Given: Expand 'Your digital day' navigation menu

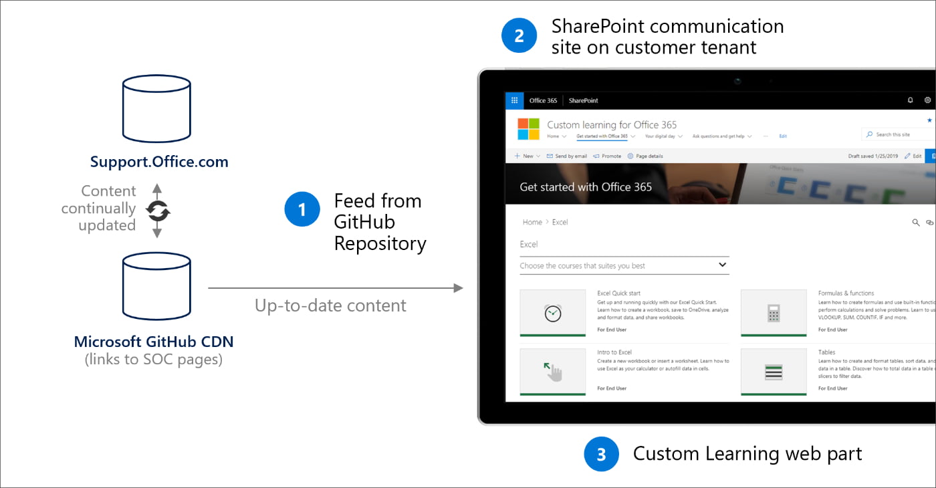Looking at the screenshot, I should click(x=663, y=136).
